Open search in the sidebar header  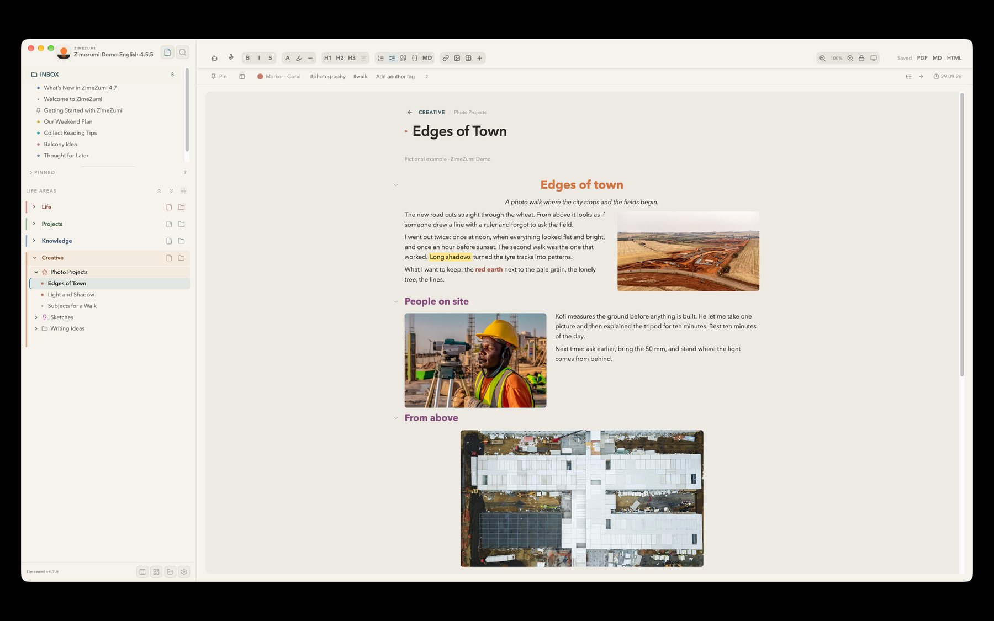183,52
